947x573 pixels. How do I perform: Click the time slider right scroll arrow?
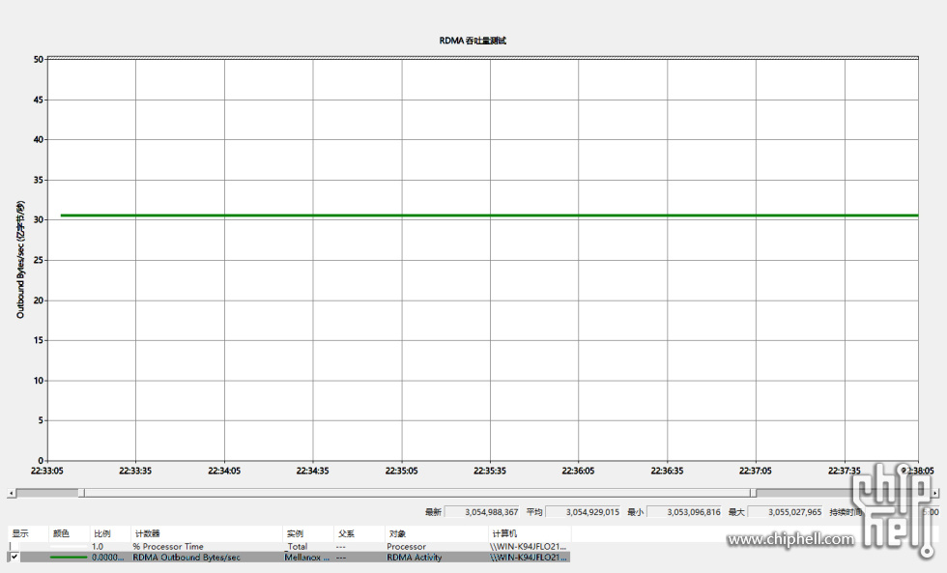pyautogui.click(x=934, y=493)
